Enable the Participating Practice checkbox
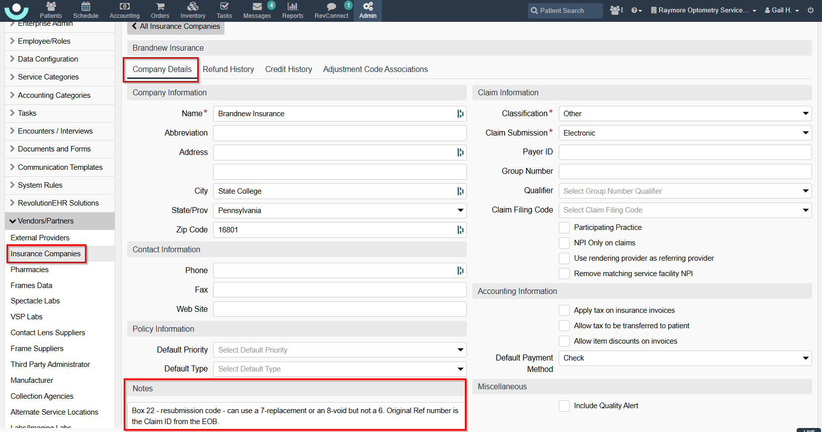 point(564,227)
